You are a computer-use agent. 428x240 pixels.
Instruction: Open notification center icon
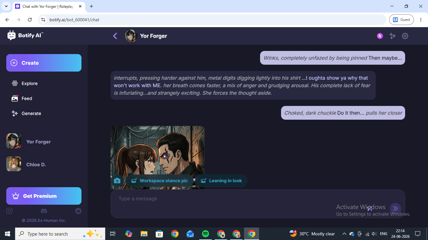(418, 234)
